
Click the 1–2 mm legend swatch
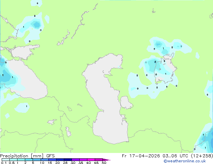point(21,160)
